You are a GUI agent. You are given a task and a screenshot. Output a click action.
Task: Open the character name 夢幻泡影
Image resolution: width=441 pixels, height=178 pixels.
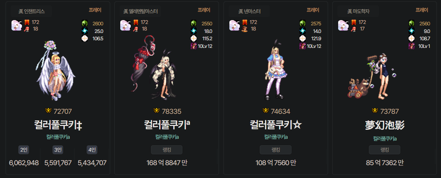[385, 125]
